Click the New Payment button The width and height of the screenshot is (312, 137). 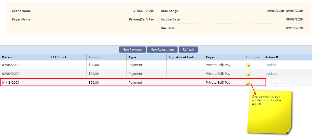[132, 50]
